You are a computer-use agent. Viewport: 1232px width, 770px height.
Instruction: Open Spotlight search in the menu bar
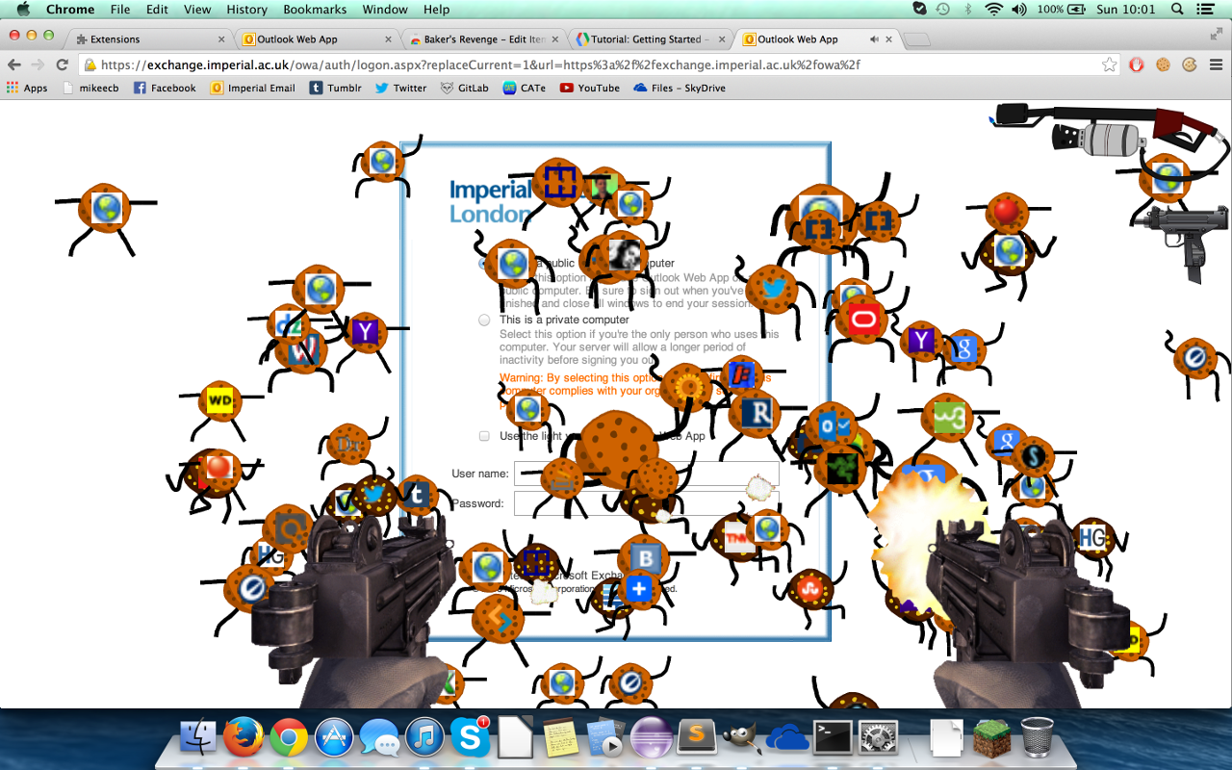(x=1177, y=10)
